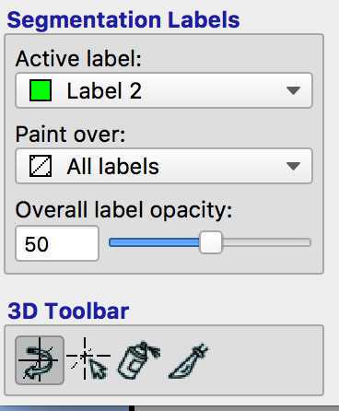Select the 3D trackball rotation tool
Viewport: 339px width, 411px height.
tap(40, 360)
